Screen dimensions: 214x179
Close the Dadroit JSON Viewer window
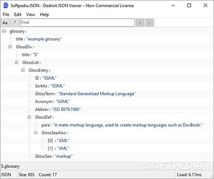pyautogui.click(x=206, y=6)
